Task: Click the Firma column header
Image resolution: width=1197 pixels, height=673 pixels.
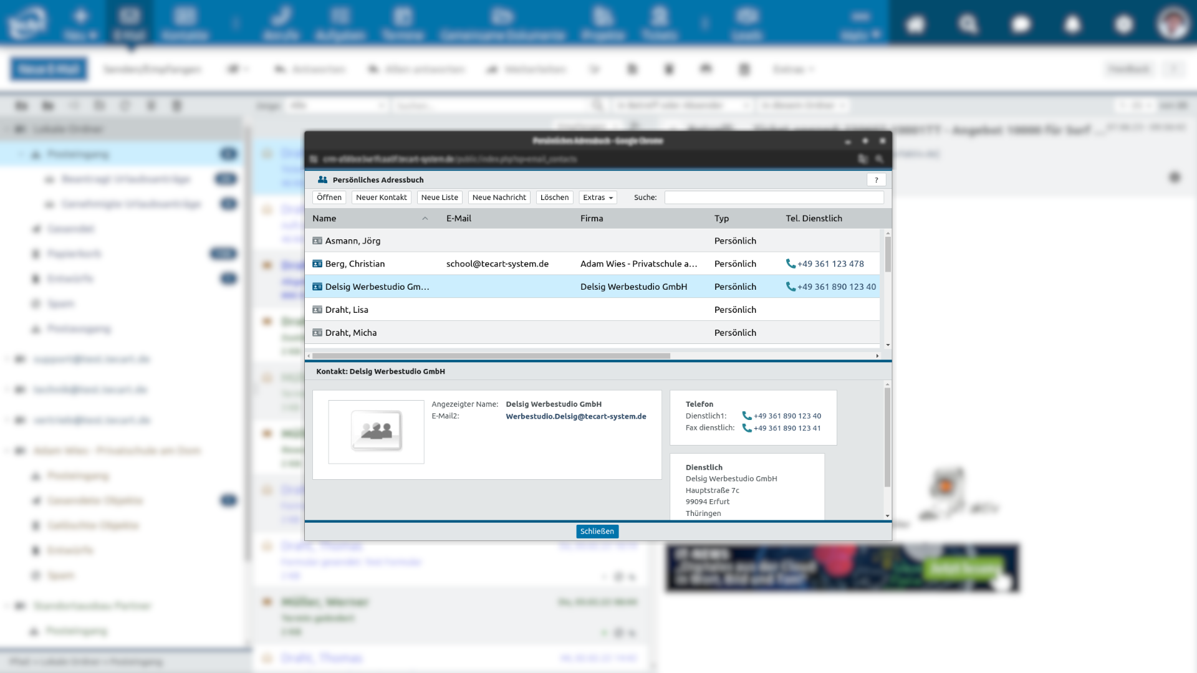Action: 592,219
